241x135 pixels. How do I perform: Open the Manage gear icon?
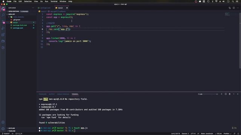pyautogui.click(x=3, y=129)
